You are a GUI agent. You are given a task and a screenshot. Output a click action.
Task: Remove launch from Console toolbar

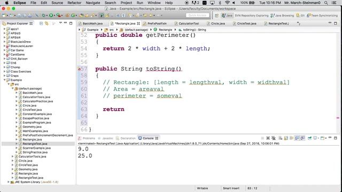[x=268, y=138]
